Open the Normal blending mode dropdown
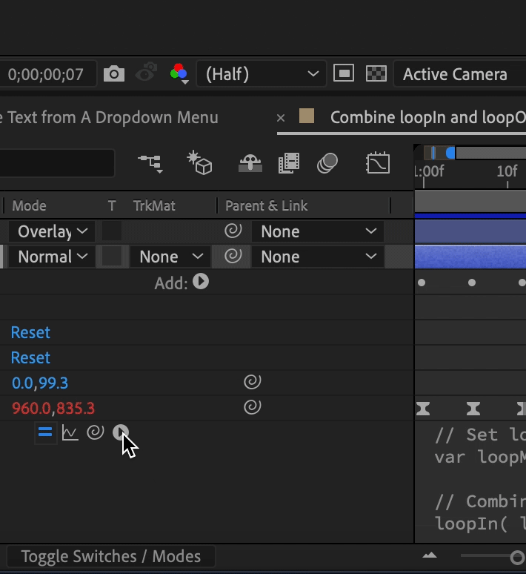The height and width of the screenshot is (574, 526). pos(52,257)
